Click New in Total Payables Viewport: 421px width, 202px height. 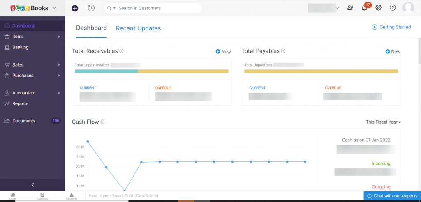[393, 52]
